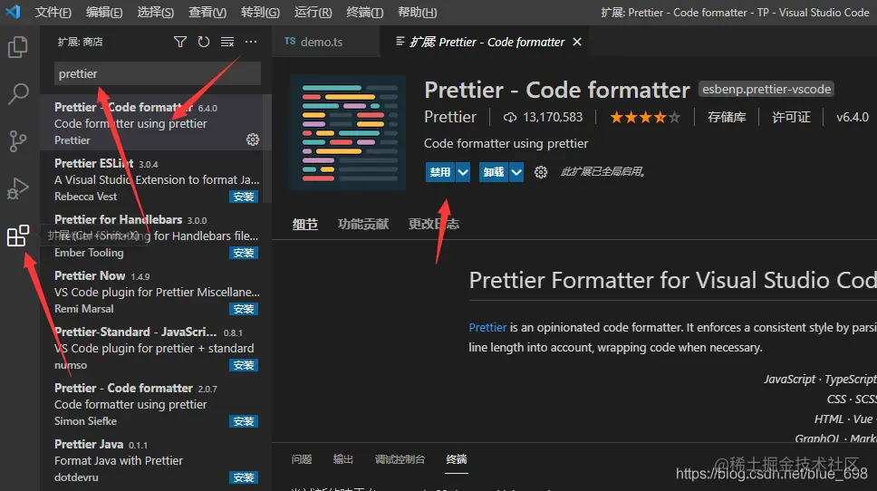The width and height of the screenshot is (877, 491).
Task: Open the 选择(S) menu
Action: [x=155, y=13]
